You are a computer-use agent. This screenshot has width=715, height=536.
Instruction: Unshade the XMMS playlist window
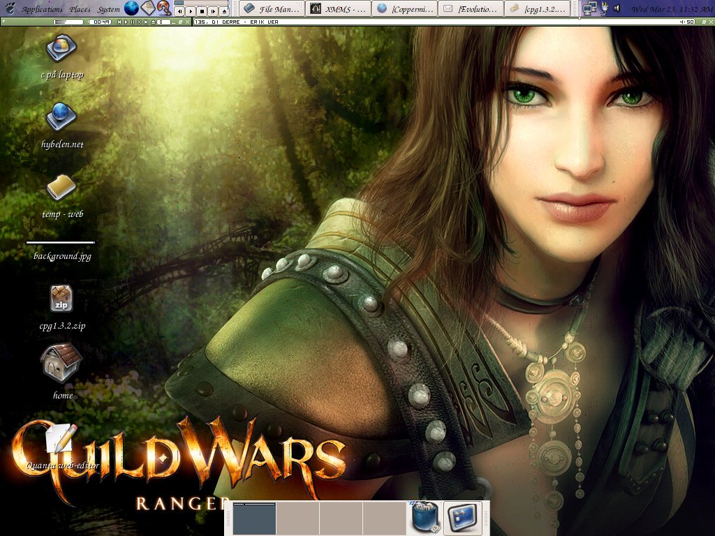tap(704, 22)
